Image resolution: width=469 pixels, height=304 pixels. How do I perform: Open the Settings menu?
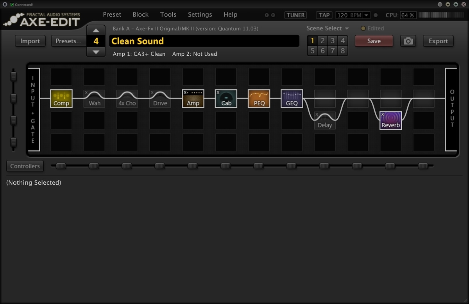click(x=200, y=14)
